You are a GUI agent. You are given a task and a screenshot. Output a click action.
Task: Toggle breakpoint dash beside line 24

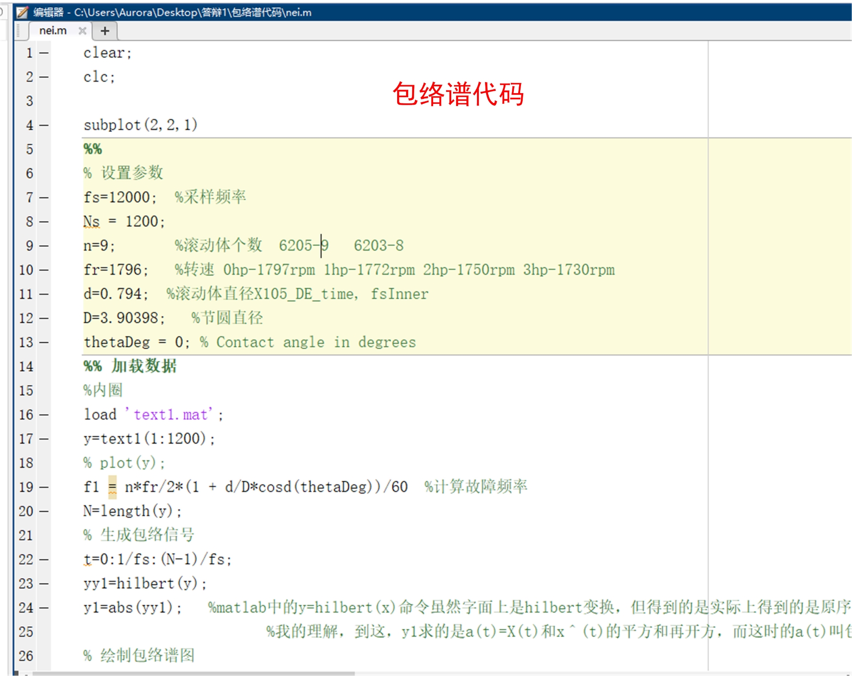point(43,608)
